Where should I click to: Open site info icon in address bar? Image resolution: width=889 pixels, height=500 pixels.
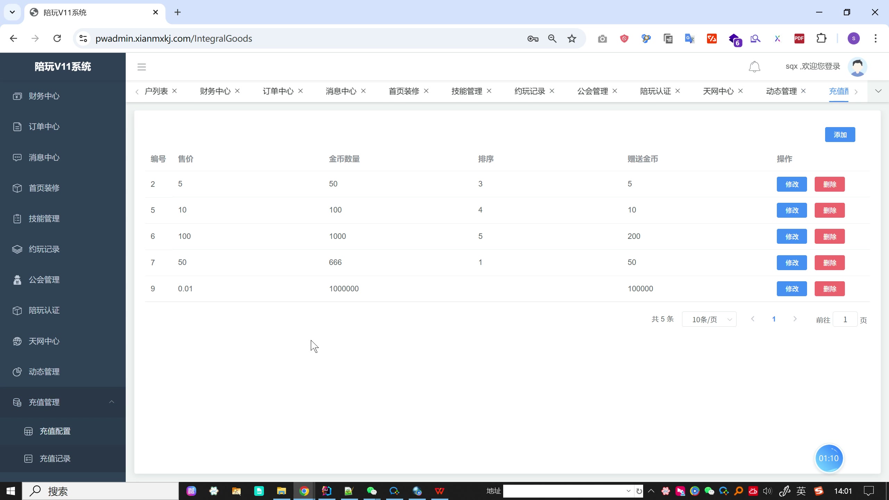click(83, 38)
